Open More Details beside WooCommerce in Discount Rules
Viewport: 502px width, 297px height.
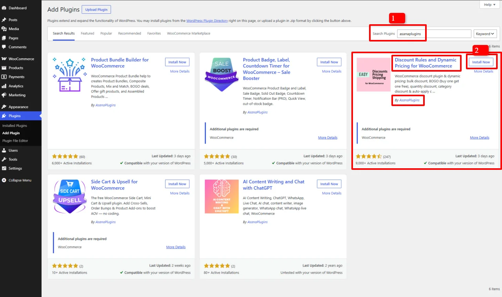(x=480, y=138)
